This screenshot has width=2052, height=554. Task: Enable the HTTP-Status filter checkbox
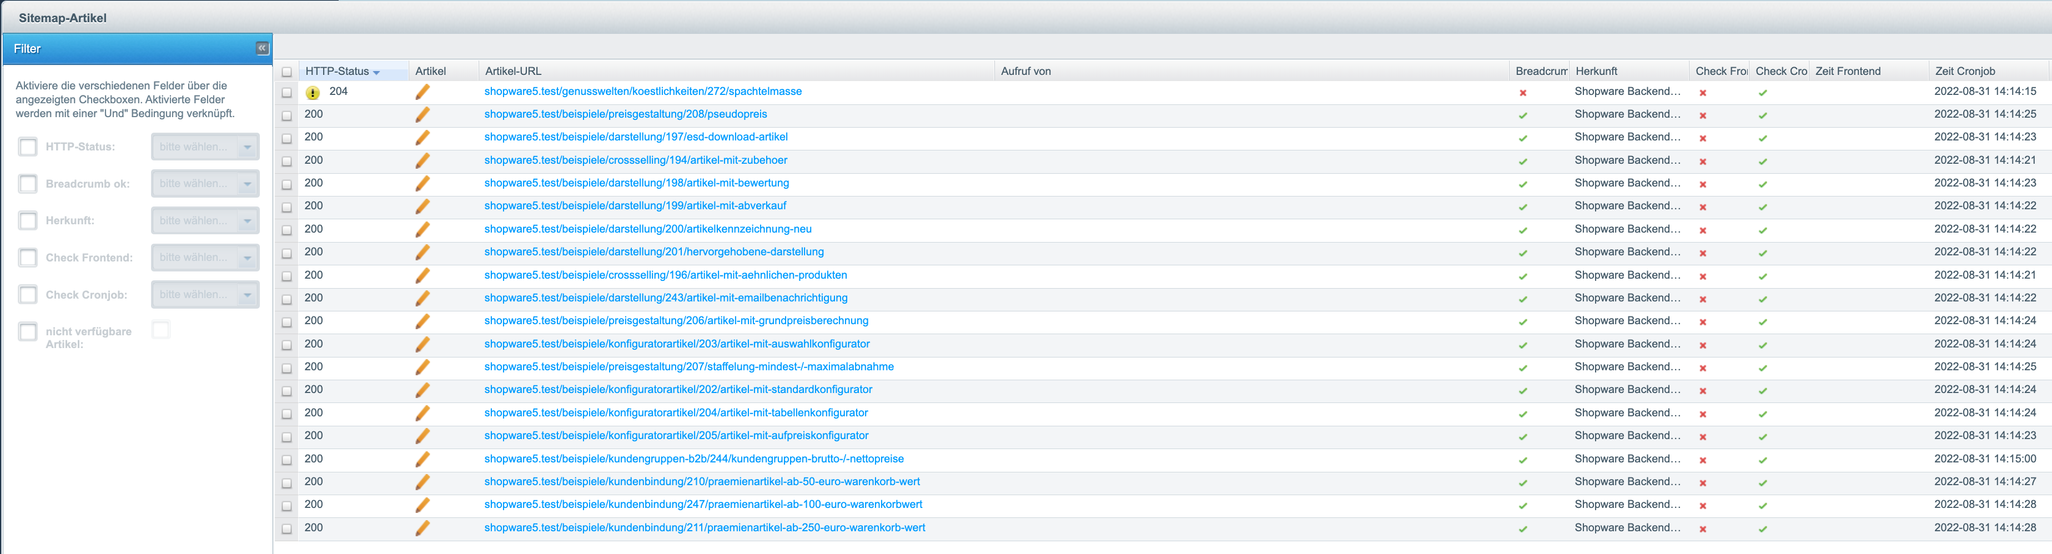tap(28, 147)
